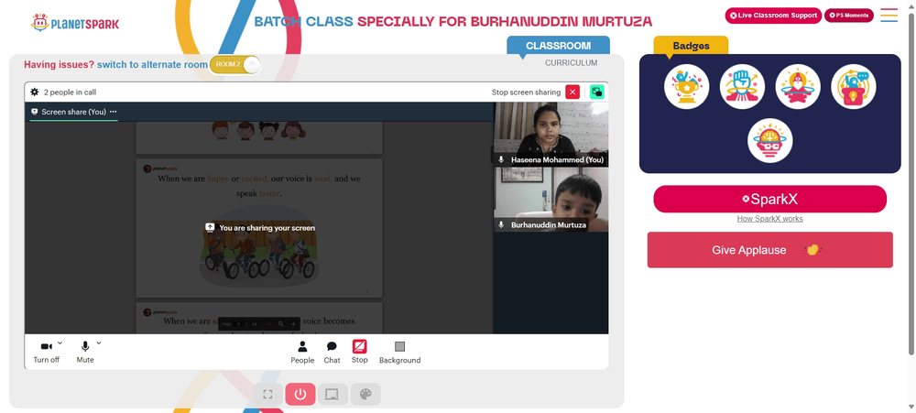
Task: Click Burhanuddin Murtuza's microphone icon
Action: [x=501, y=224]
